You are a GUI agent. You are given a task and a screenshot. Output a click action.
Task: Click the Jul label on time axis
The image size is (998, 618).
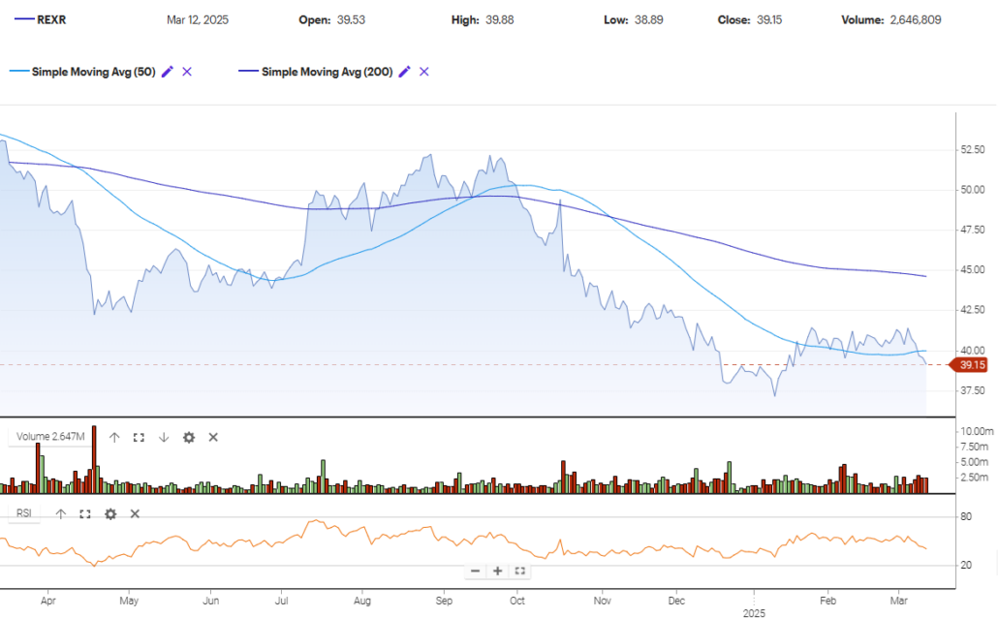(x=281, y=601)
